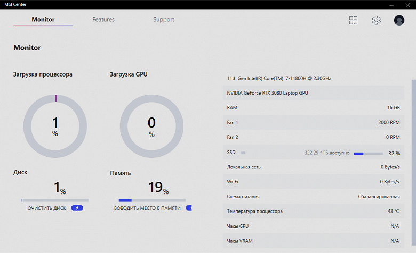Open the grid view icon
Image resolution: width=416 pixels, height=253 pixels.
[353, 20]
